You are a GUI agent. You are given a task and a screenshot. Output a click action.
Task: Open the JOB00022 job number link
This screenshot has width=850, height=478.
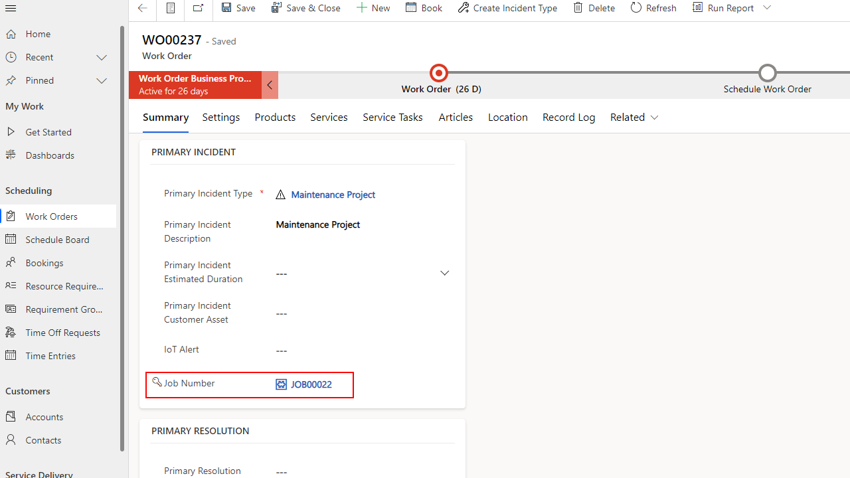coord(311,384)
